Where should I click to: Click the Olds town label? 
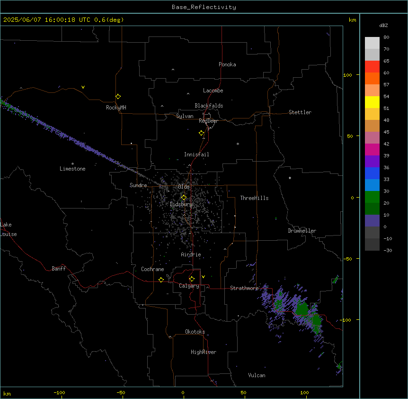[184, 187]
